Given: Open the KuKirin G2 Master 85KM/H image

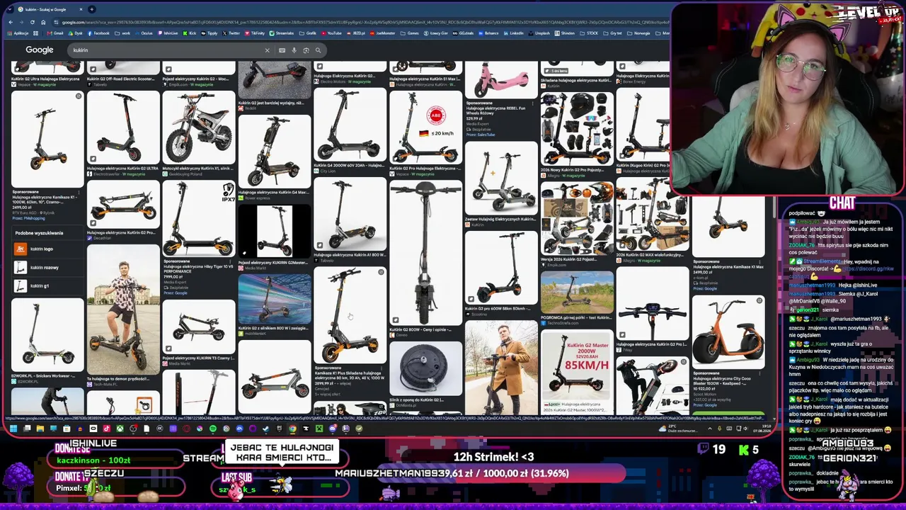Looking at the screenshot, I should (x=577, y=365).
